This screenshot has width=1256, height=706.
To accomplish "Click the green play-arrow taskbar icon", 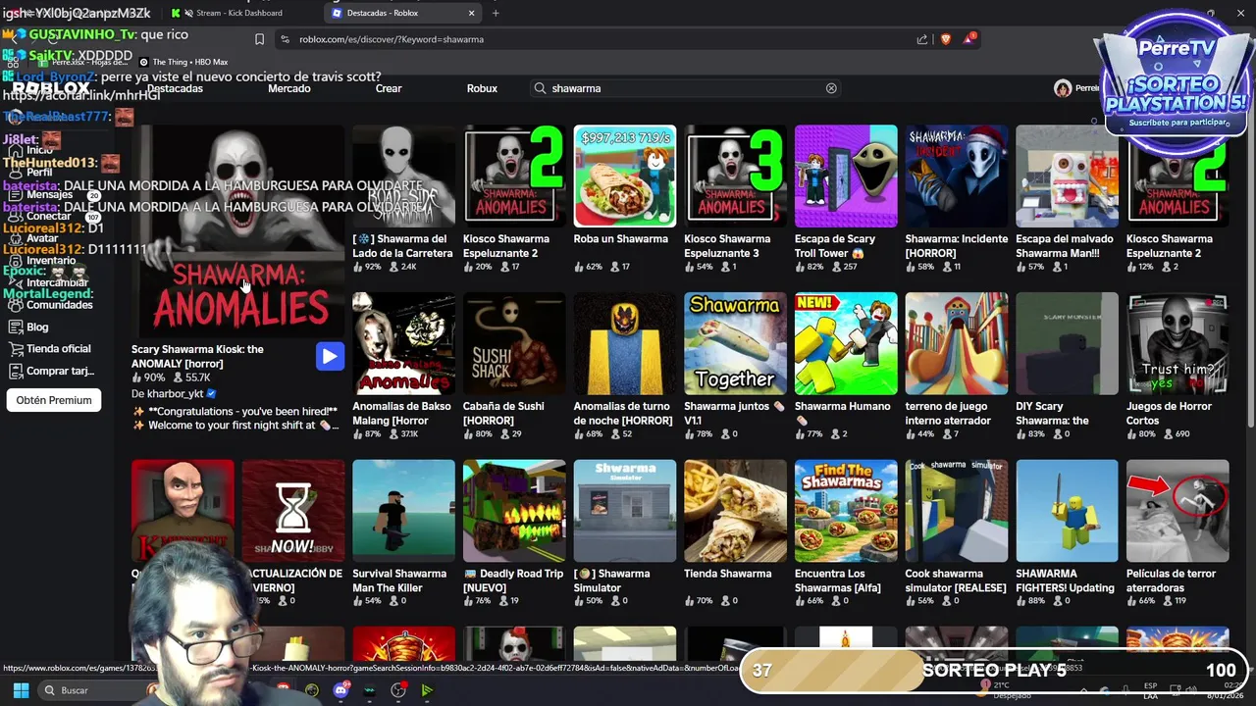I will 427,690.
